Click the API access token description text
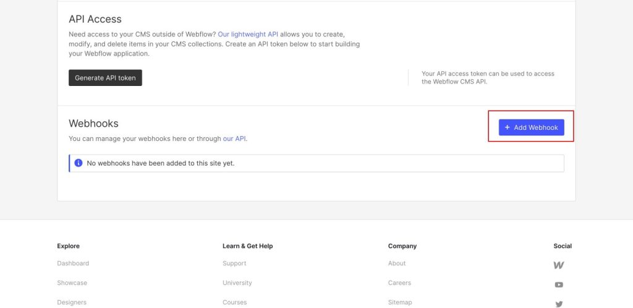This screenshot has height=308, width=633. tap(488, 77)
